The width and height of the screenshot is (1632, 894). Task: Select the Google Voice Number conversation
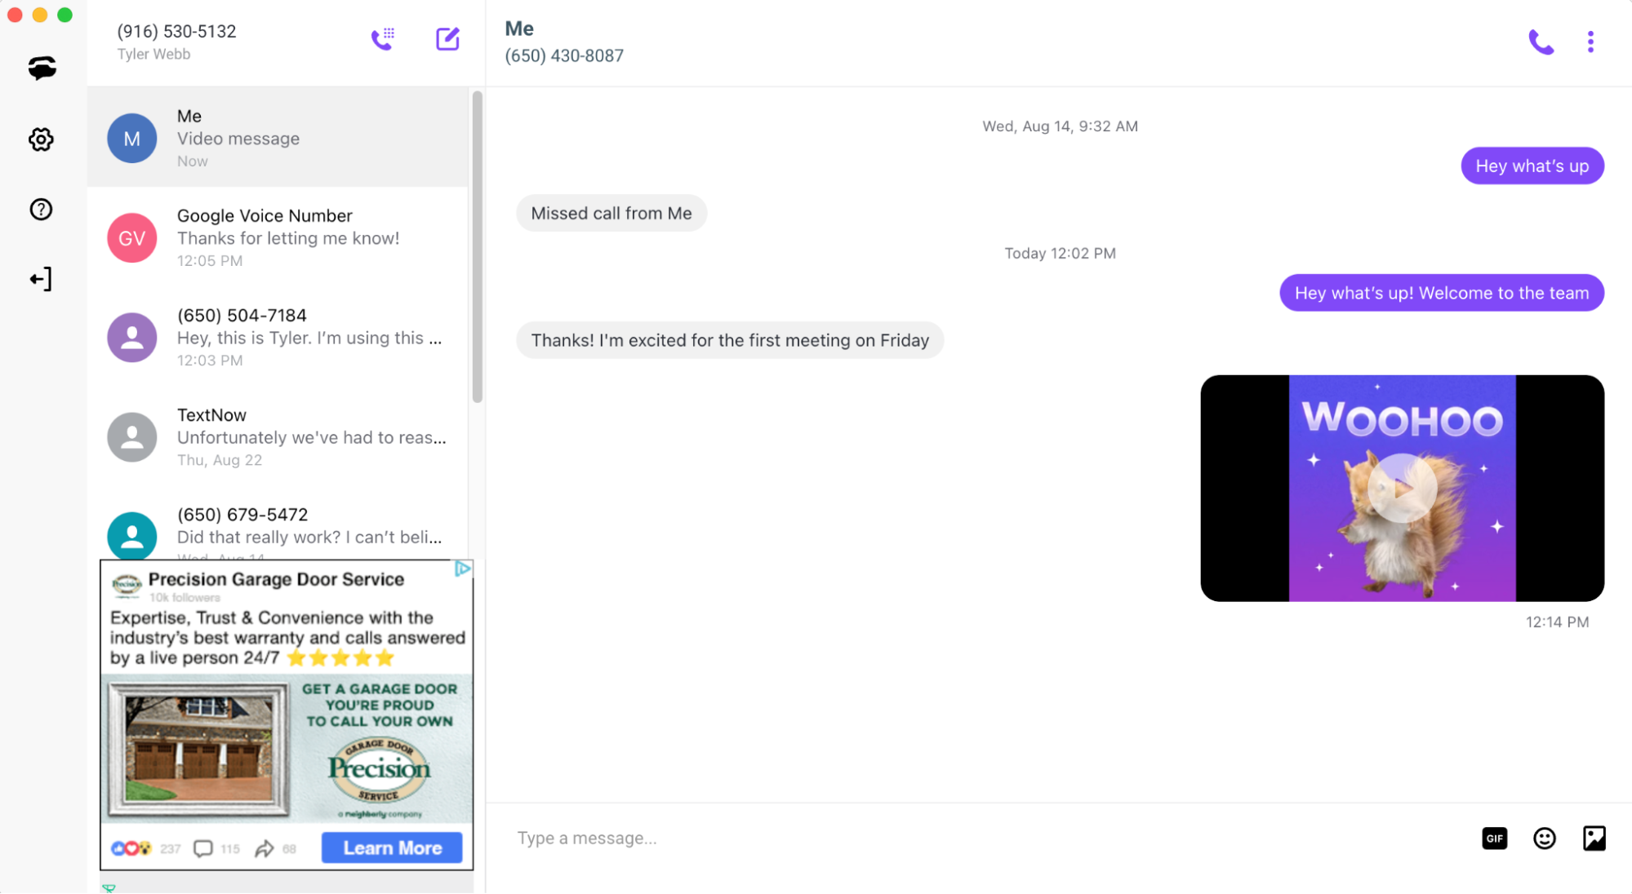click(278, 237)
